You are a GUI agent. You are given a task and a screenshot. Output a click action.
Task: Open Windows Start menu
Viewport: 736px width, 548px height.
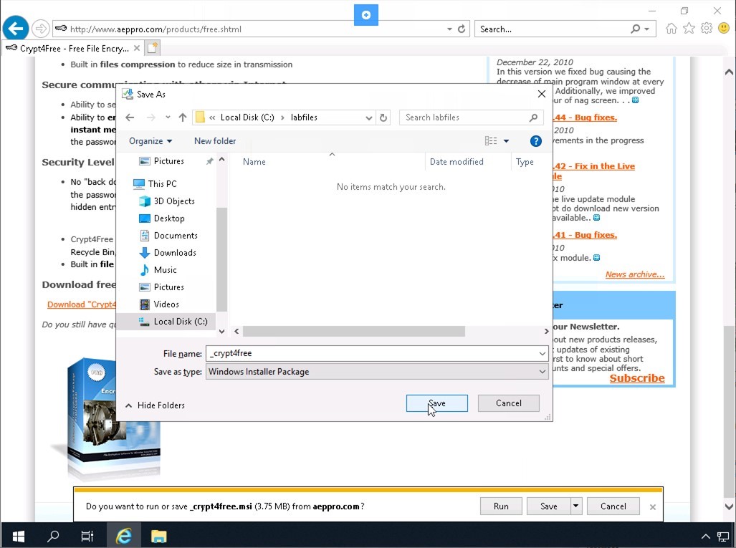[18, 535]
